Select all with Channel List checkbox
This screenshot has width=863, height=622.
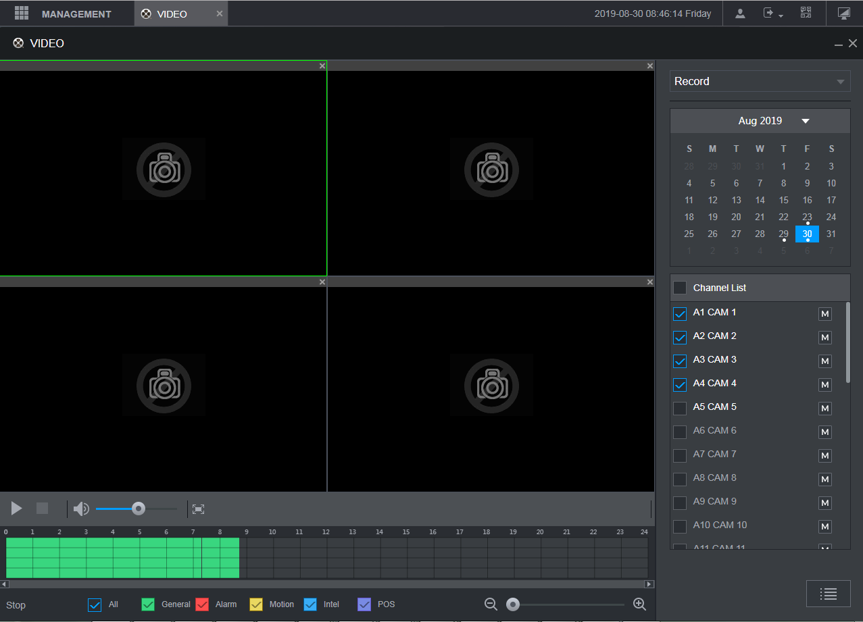coord(680,288)
